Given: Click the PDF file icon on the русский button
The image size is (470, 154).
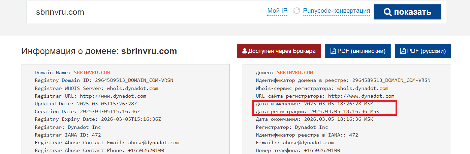Looking at the screenshot, I should point(403,51).
